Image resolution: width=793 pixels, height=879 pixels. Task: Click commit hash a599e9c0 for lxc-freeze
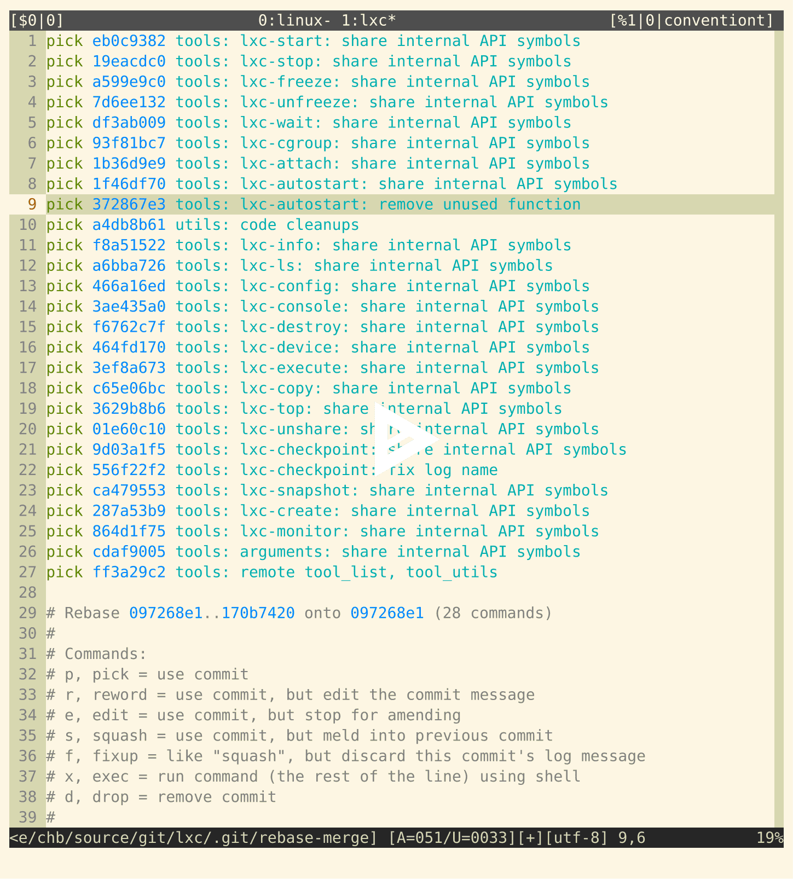(x=129, y=82)
